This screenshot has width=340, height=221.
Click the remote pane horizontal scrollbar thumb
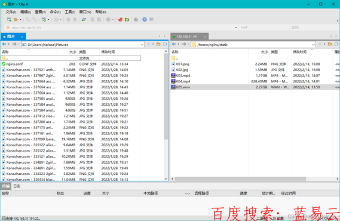click(x=240, y=179)
